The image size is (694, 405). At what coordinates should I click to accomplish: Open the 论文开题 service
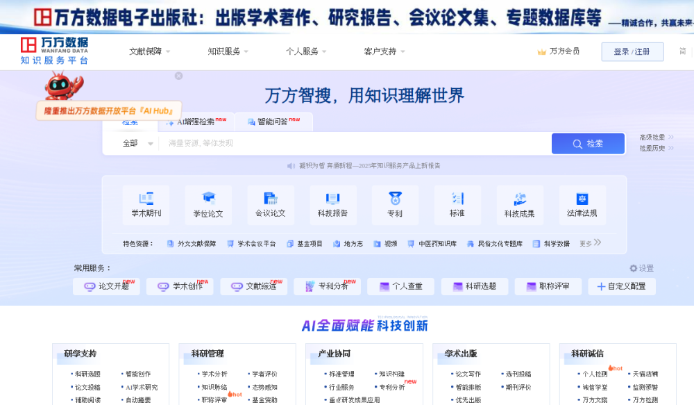106,286
